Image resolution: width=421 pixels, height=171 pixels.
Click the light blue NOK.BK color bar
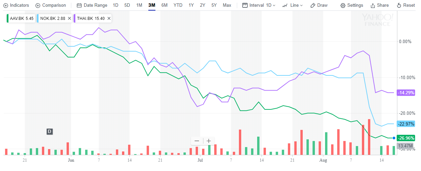click(x=38, y=19)
